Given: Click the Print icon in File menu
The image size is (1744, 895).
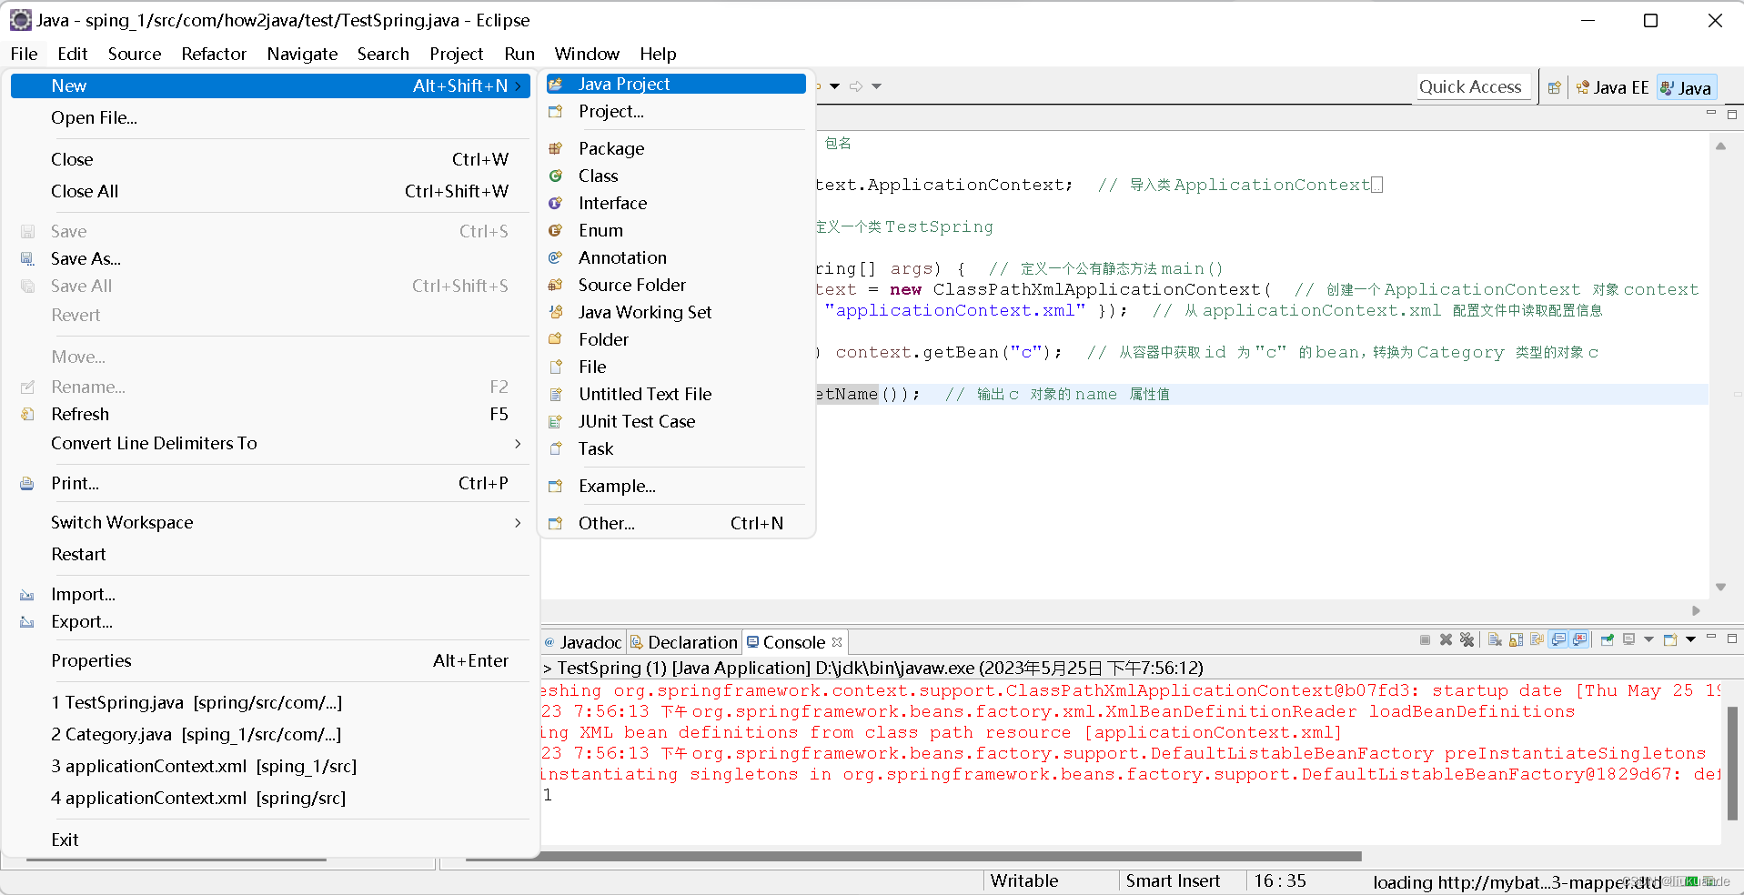Looking at the screenshot, I should [x=27, y=483].
